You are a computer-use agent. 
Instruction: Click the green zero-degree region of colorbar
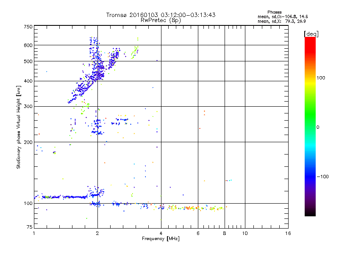coord(310,127)
